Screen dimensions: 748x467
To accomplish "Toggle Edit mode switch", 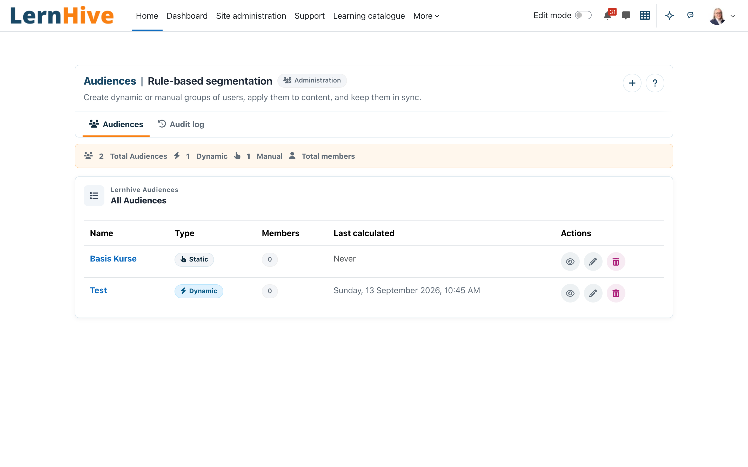I will [x=583, y=15].
